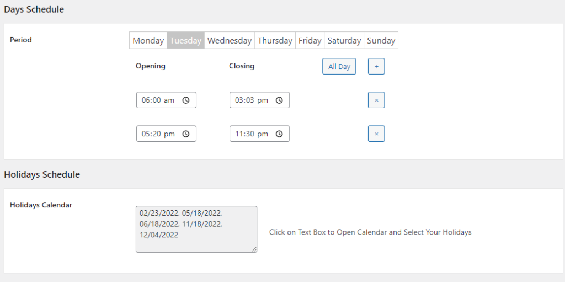Open time picker for 11:30 pm closing

(x=279, y=134)
